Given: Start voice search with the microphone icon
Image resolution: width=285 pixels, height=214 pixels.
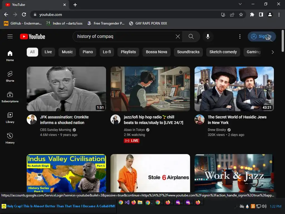Looking at the screenshot, I should (x=208, y=37).
